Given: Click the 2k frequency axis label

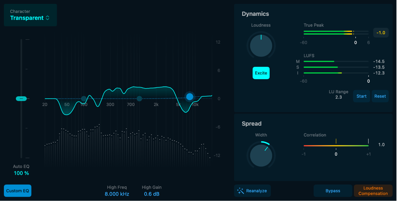Looking at the screenshot, I should [156, 104].
